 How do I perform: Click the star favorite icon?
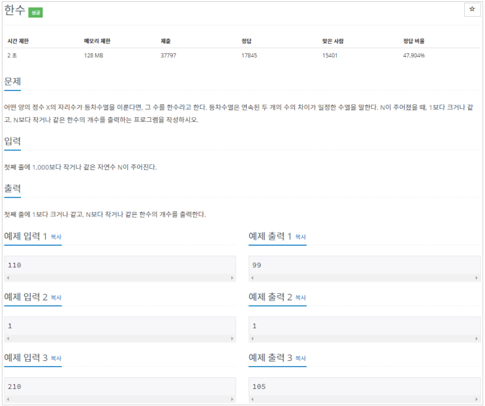pyautogui.click(x=472, y=9)
